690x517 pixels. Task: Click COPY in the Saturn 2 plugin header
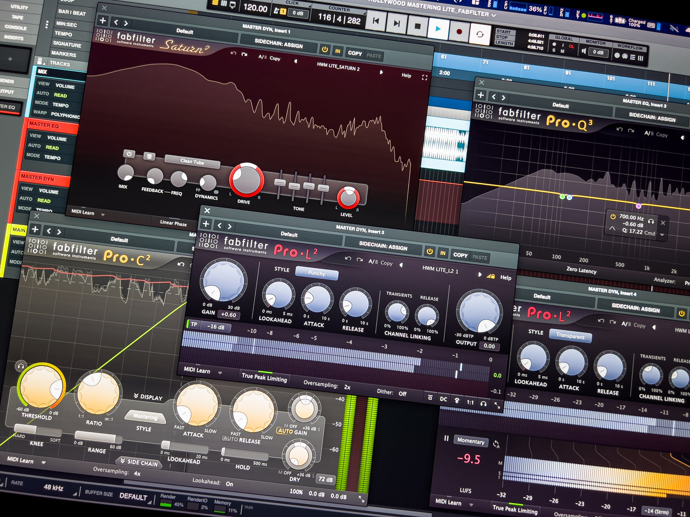tap(355, 53)
